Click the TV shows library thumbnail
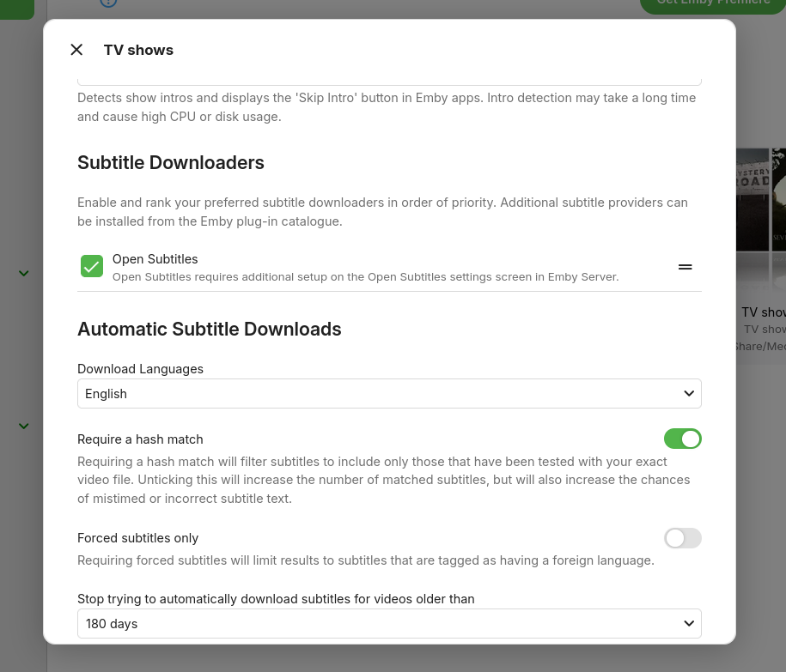The image size is (786, 672). (x=760, y=219)
